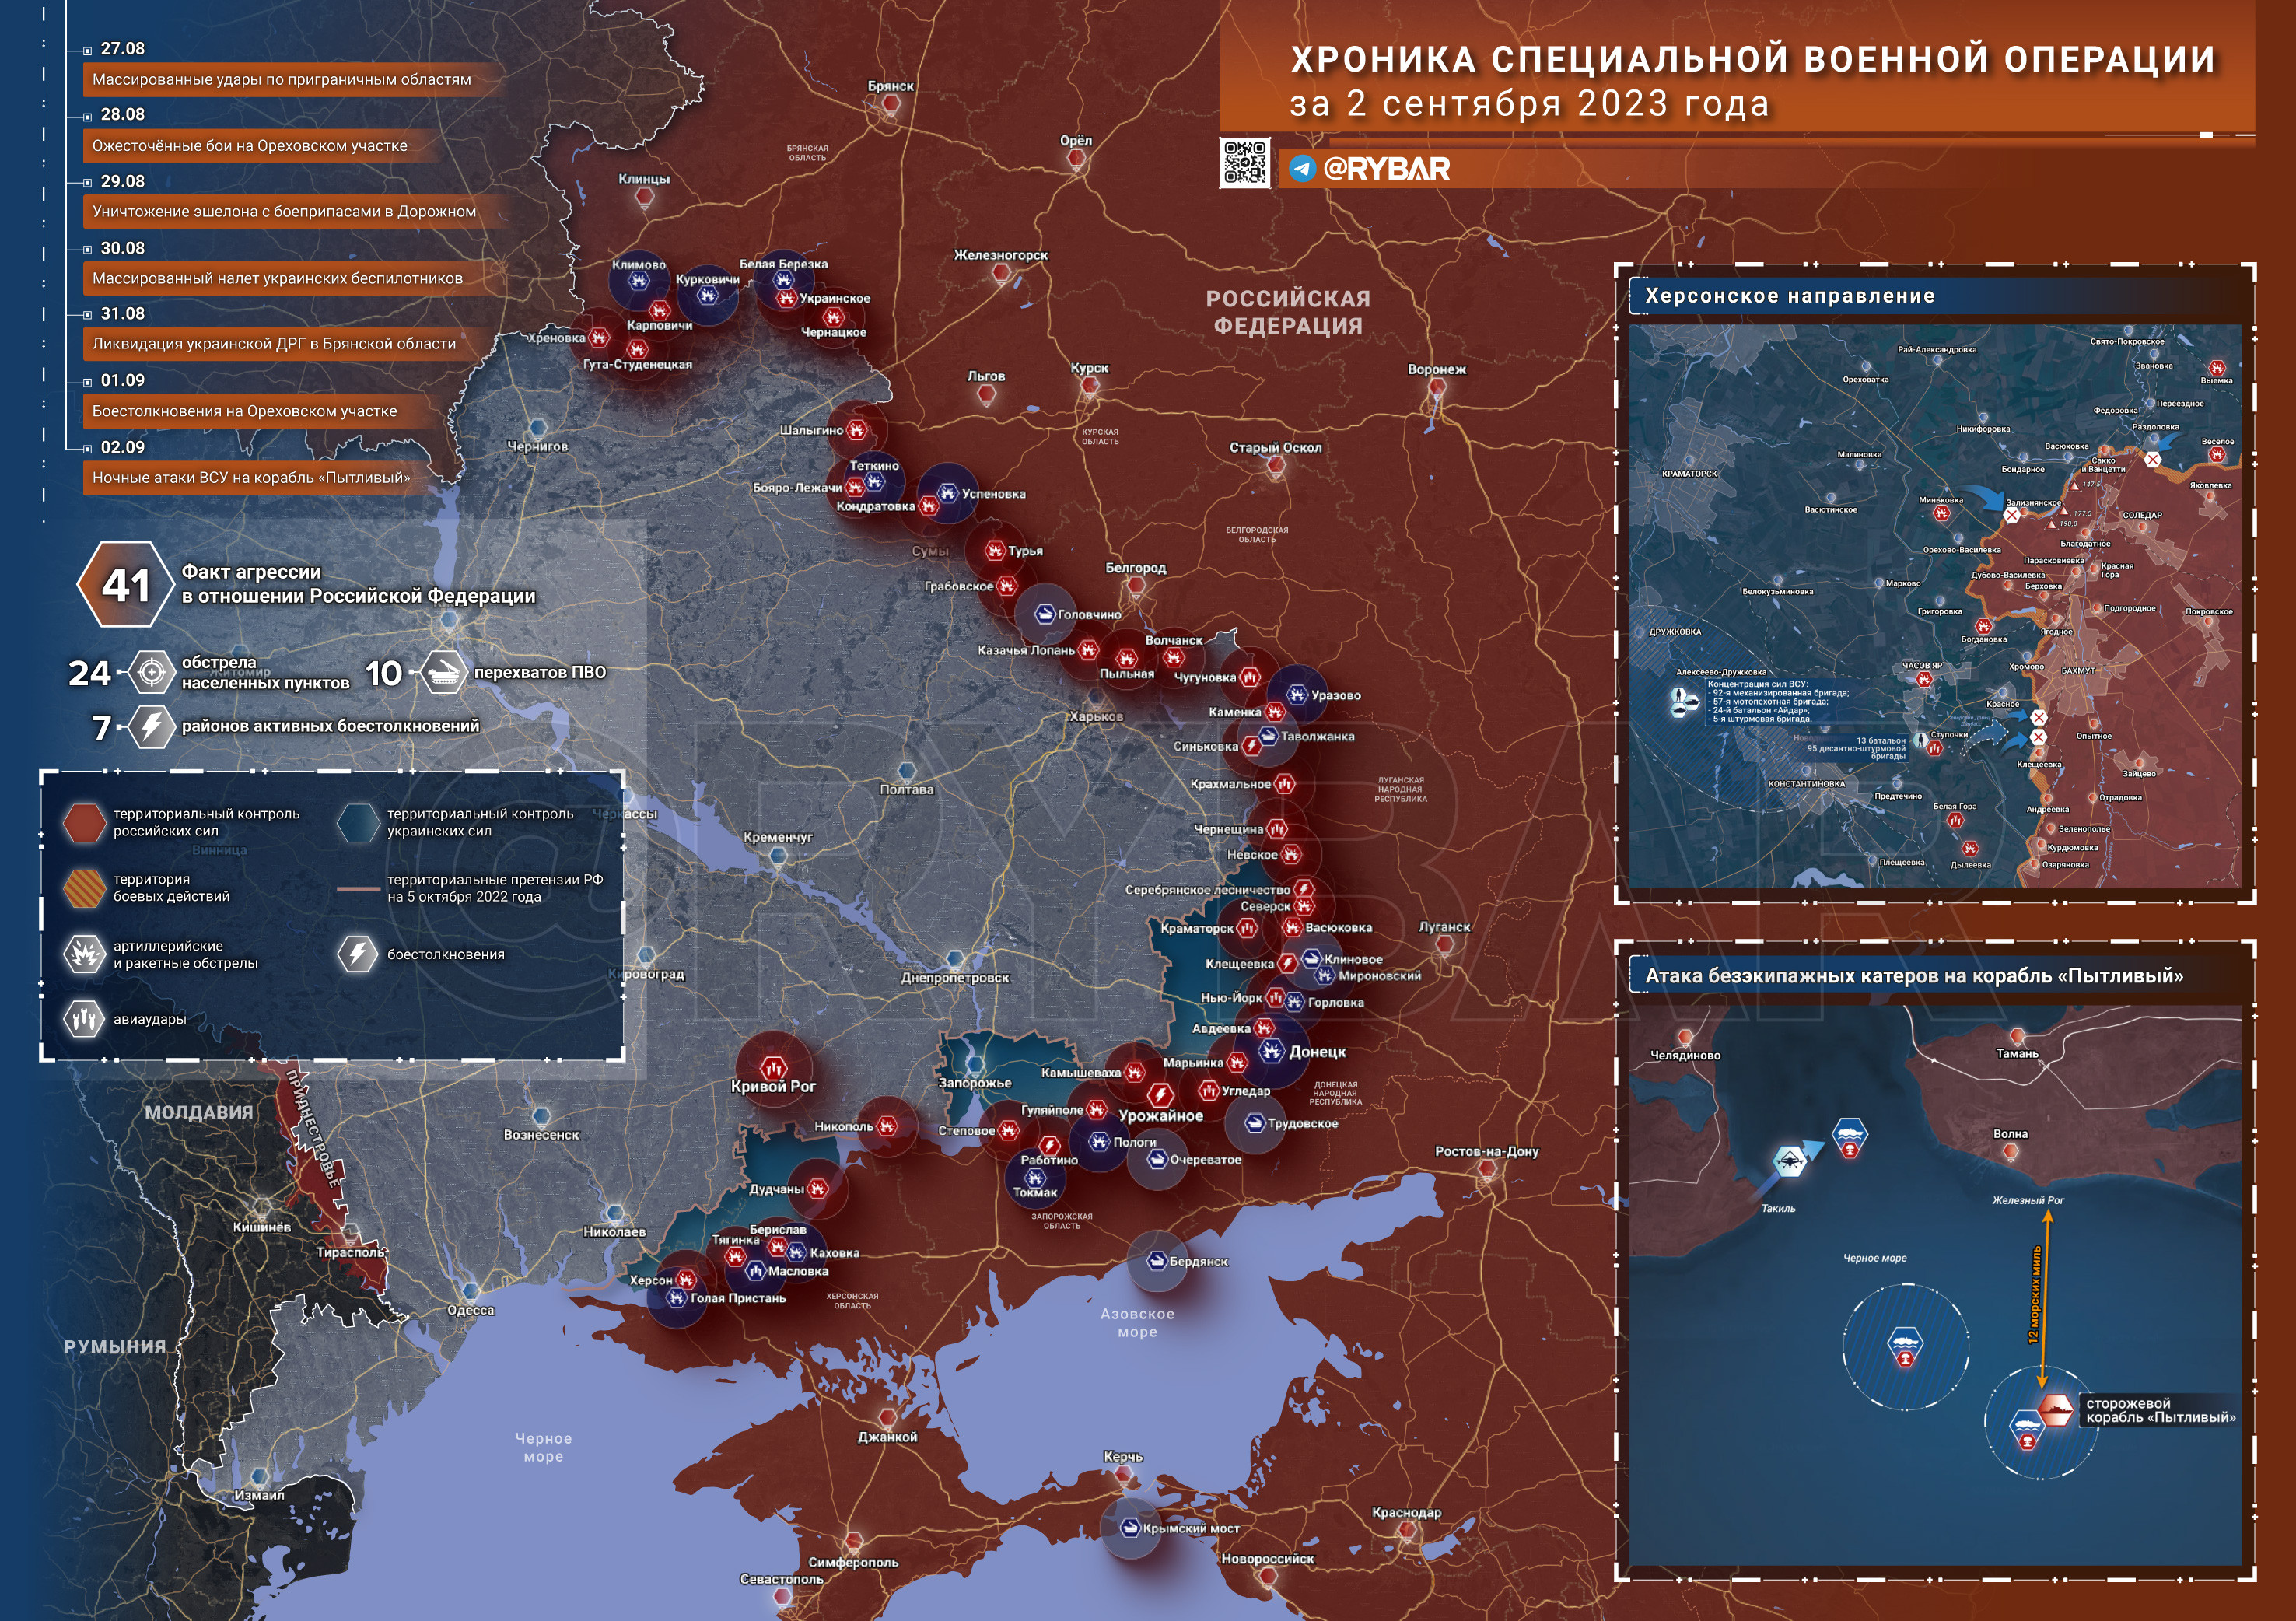
Task: Click the blue Ukrainian territorial control legend swatch
Action: point(358,822)
